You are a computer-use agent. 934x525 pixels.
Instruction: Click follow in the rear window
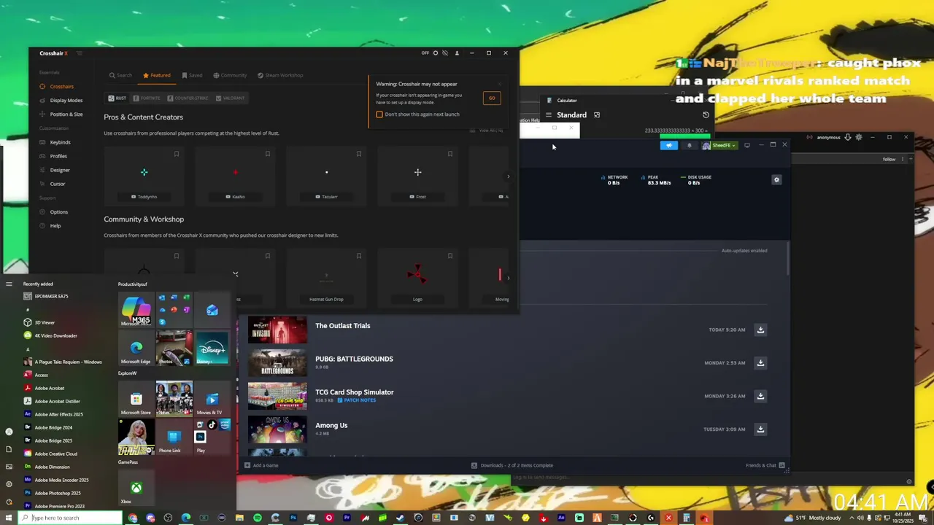[889, 159]
